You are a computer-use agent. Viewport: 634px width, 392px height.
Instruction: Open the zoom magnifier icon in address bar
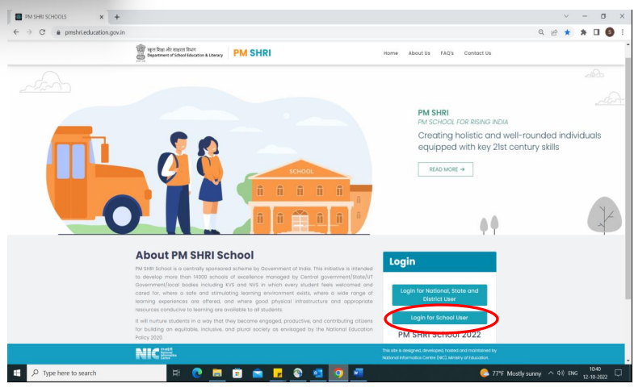[541, 32]
